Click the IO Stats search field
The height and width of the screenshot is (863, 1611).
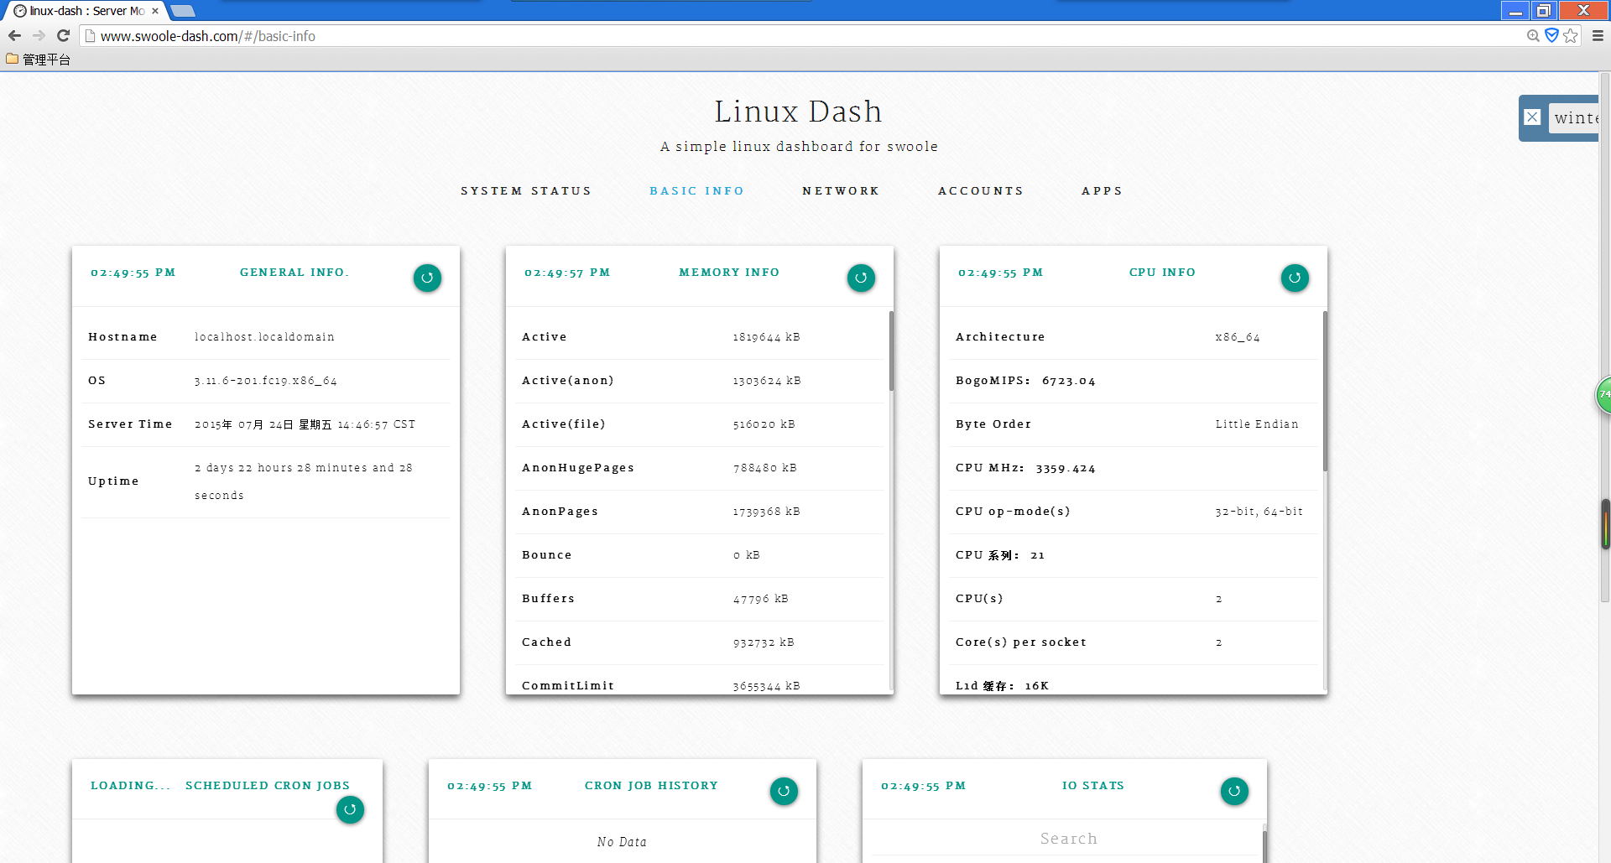(1068, 839)
